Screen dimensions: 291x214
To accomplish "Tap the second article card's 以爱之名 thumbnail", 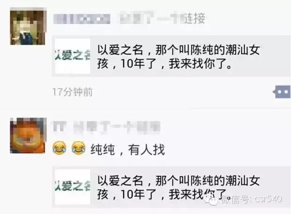I will (x=72, y=187).
